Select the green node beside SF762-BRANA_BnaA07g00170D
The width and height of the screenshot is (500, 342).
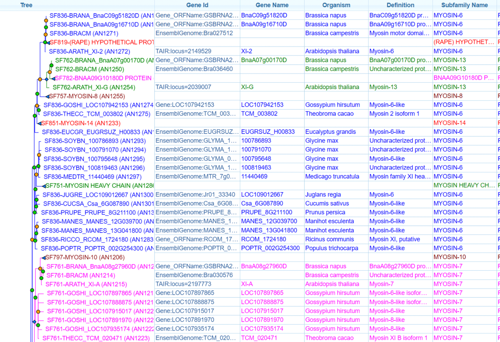[51, 65]
